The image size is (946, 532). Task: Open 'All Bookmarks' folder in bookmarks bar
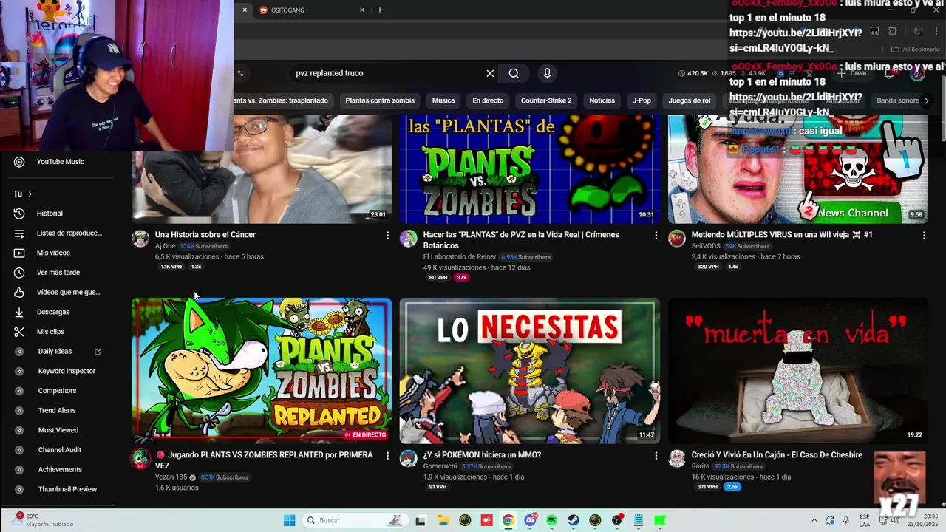[x=916, y=50]
